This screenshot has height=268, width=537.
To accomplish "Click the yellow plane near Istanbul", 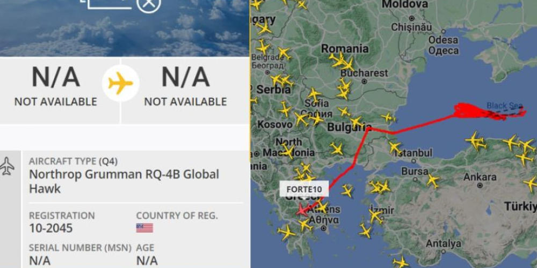I will [x=395, y=147].
